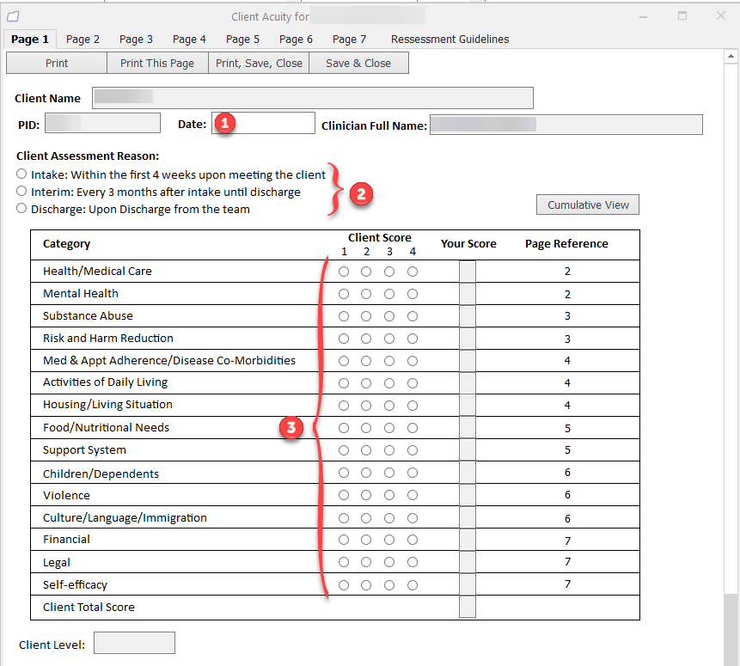Screen dimensions: 740x666
Task: Give Substance Abuse a score of 4
Action: [x=412, y=315]
